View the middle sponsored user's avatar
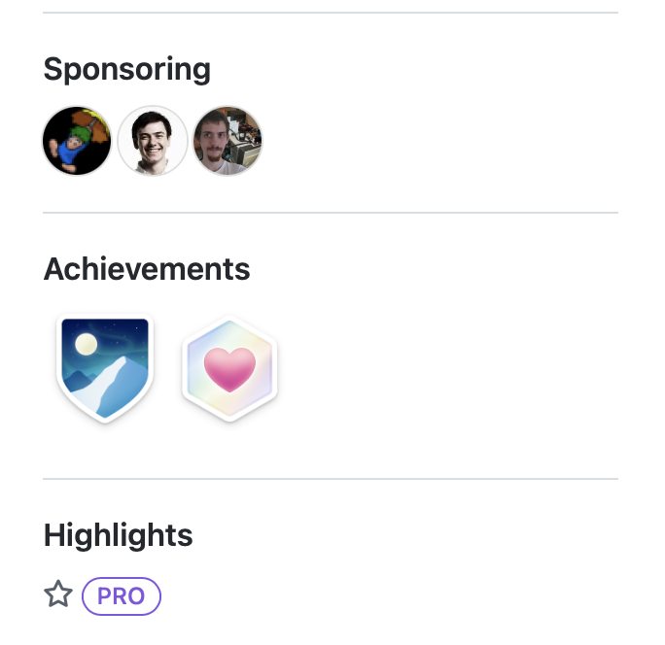The width and height of the screenshot is (665, 645). (x=153, y=141)
